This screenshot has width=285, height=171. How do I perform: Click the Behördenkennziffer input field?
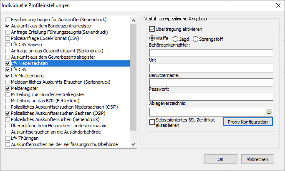(211, 53)
